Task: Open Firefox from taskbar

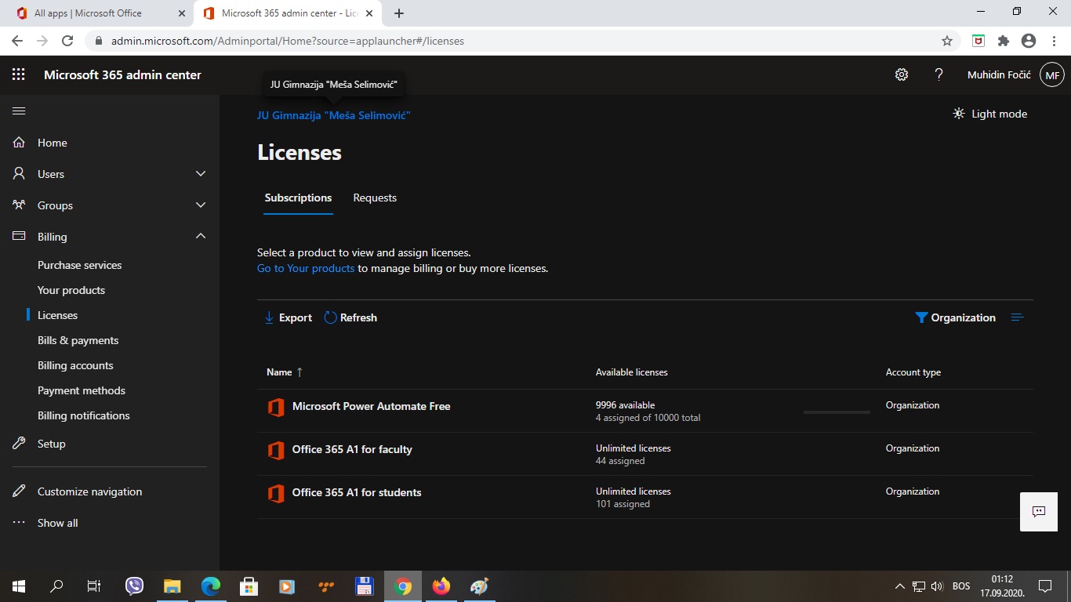Action: tap(441, 586)
